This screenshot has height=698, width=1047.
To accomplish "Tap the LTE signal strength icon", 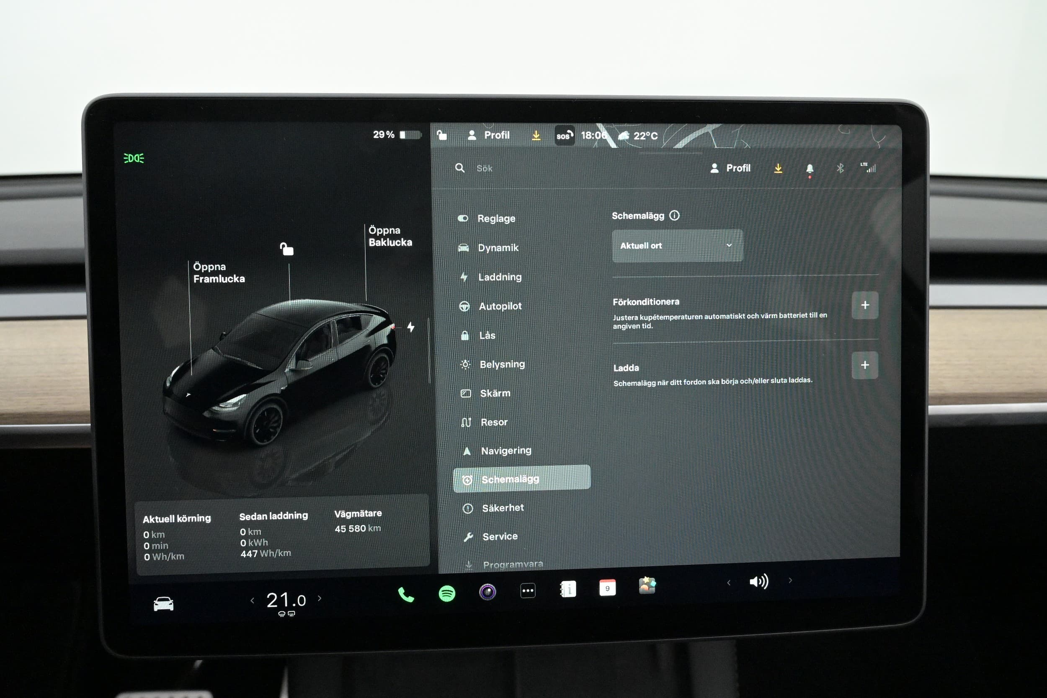I will (869, 167).
